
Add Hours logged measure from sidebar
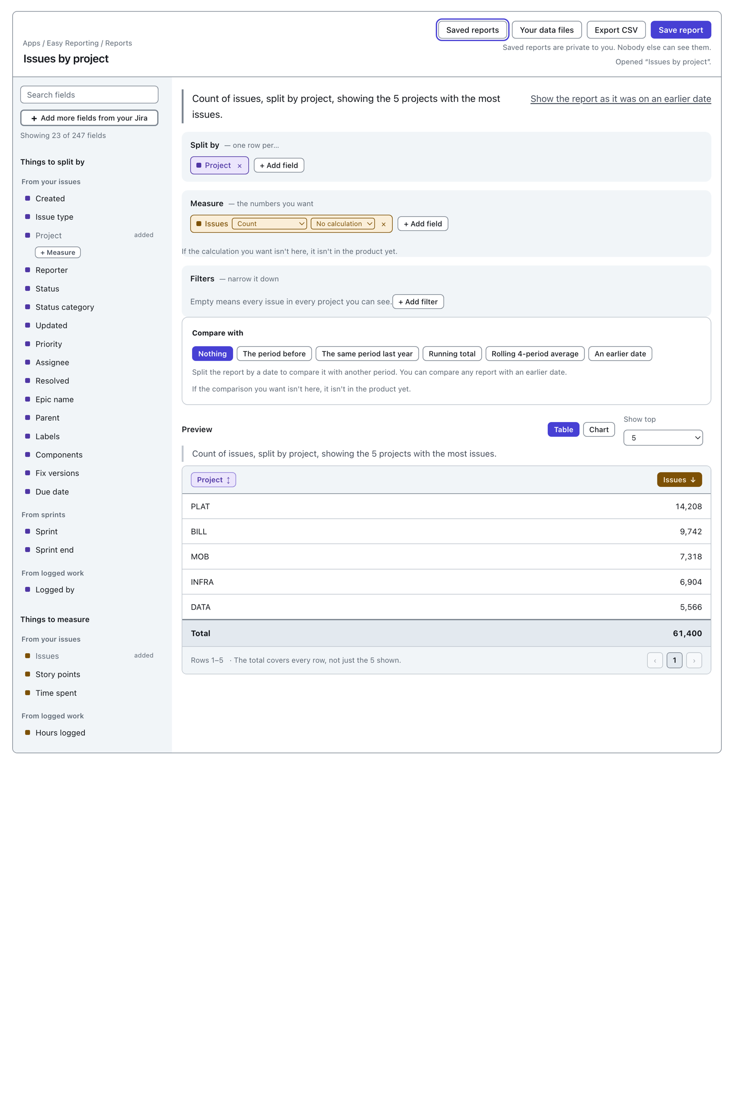click(89, 733)
